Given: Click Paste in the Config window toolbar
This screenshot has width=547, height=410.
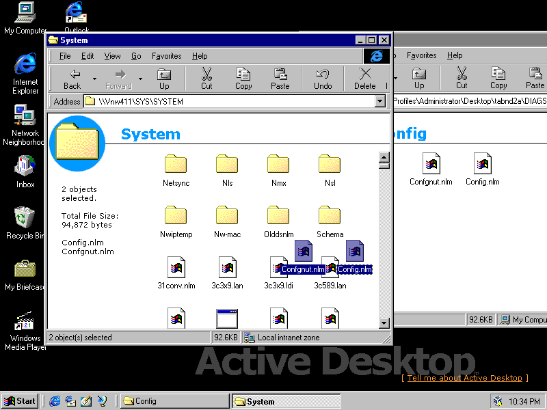Looking at the screenshot, I should (535, 79).
